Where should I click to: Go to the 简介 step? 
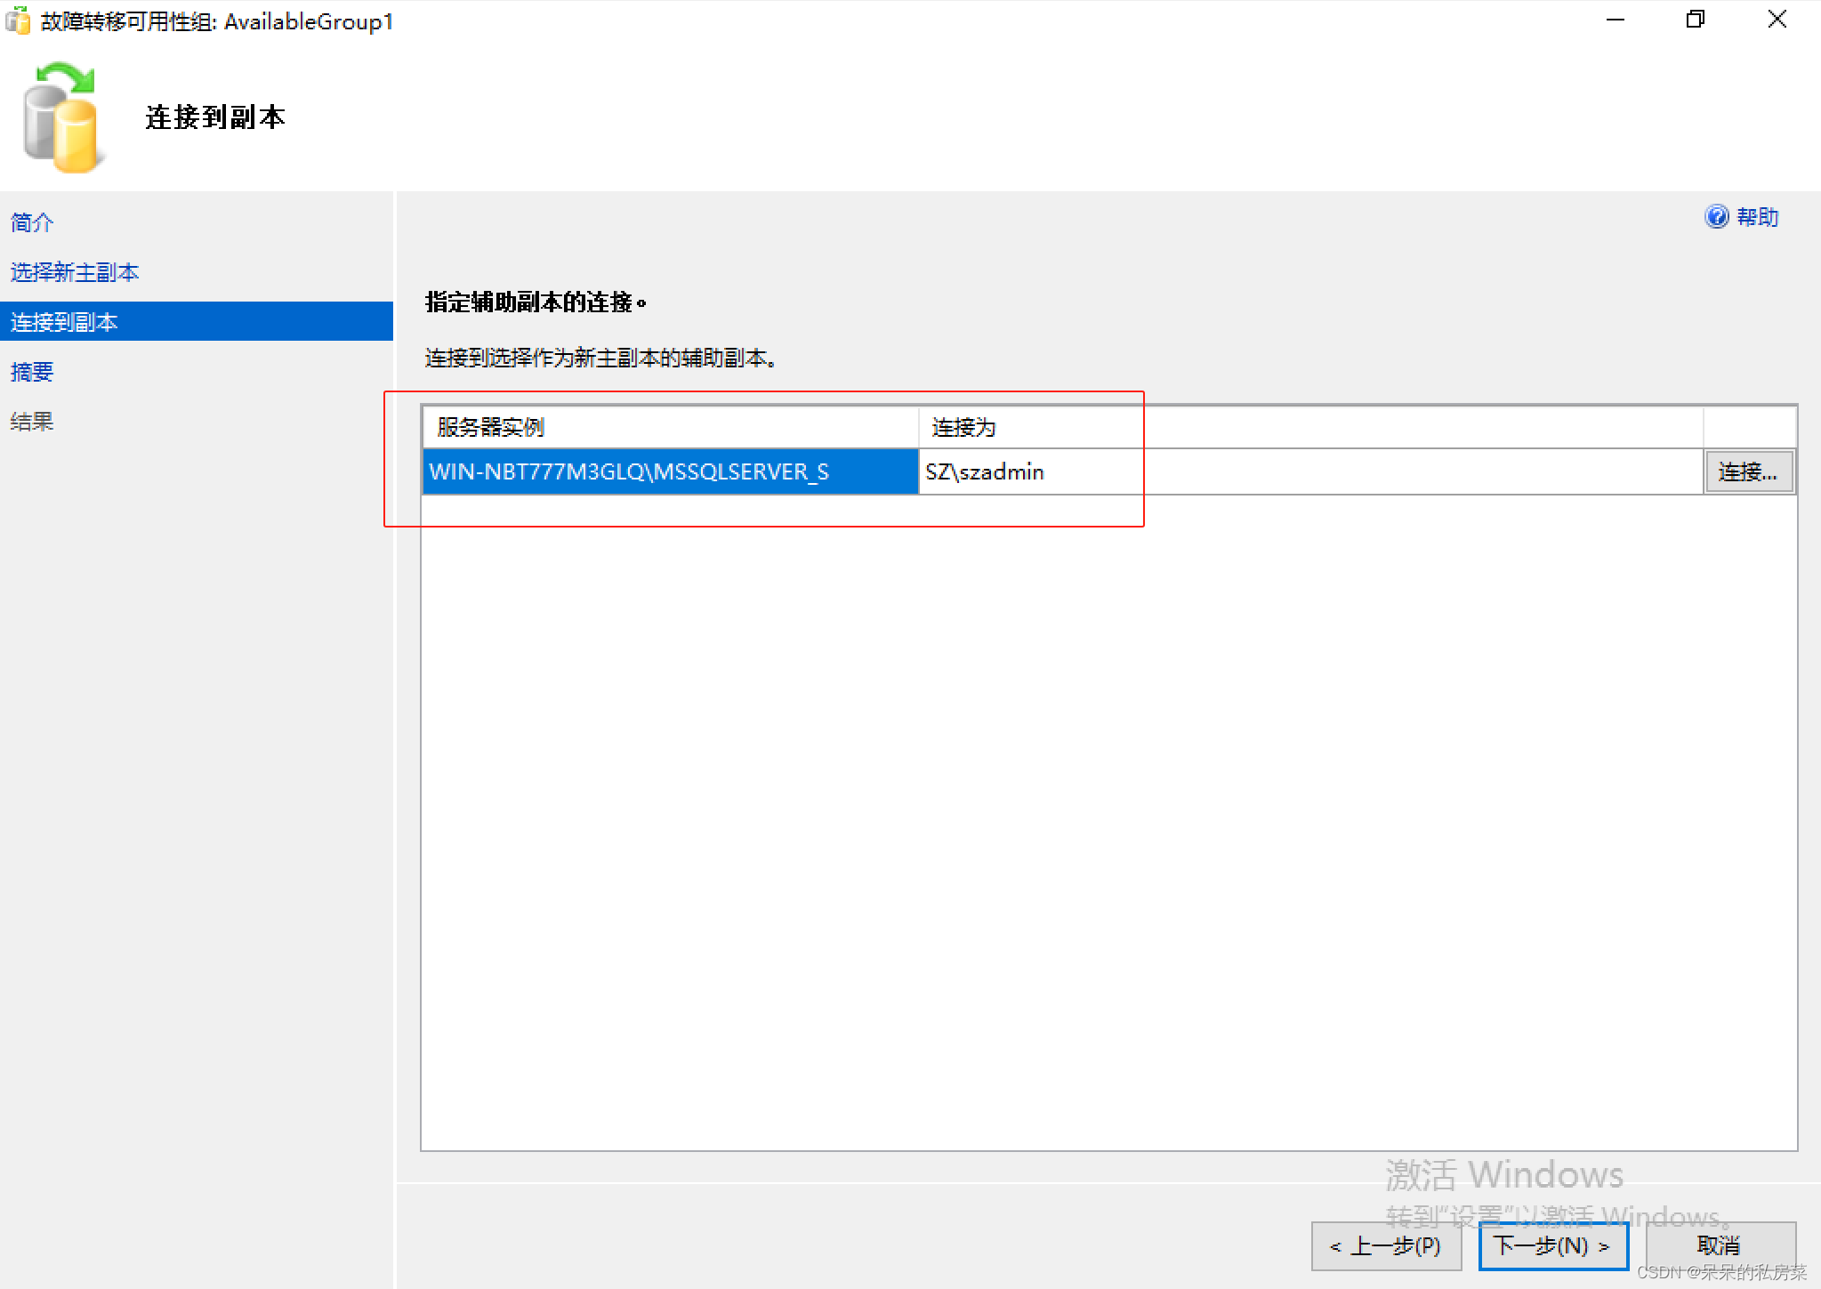[x=32, y=222]
